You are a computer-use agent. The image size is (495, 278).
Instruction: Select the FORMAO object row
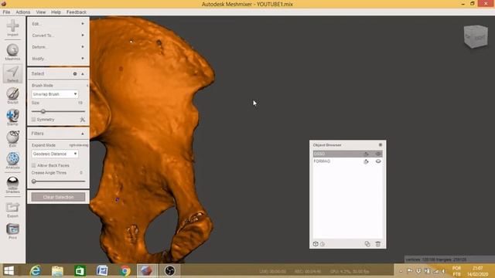347,161
